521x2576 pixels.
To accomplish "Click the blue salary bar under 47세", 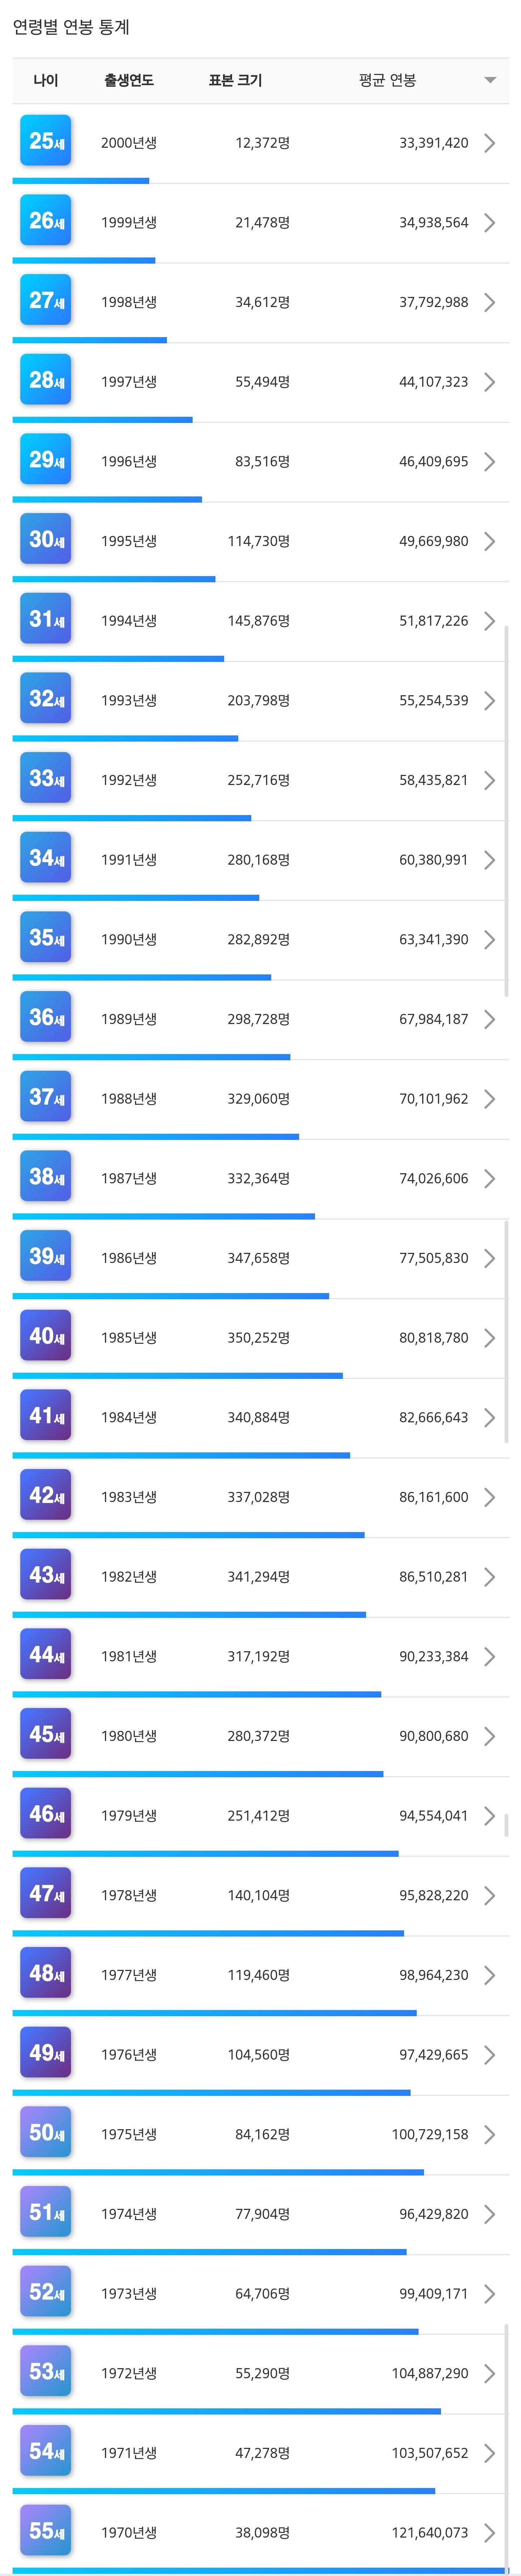I will coord(208,1933).
